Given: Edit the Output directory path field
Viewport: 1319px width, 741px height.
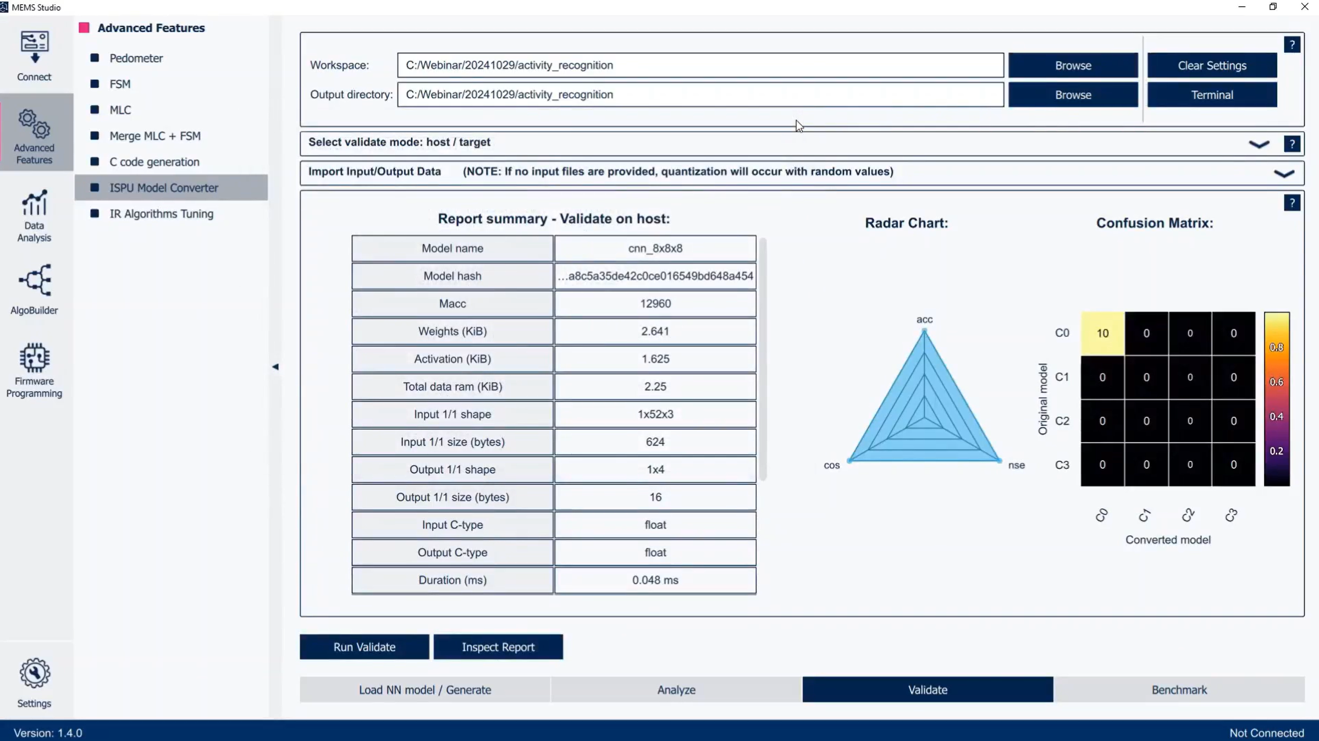Looking at the screenshot, I should pos(701,94).
